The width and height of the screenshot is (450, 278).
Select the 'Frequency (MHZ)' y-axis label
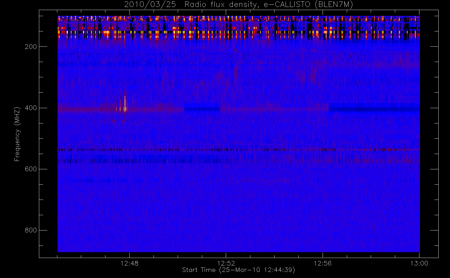pos(17,134)
